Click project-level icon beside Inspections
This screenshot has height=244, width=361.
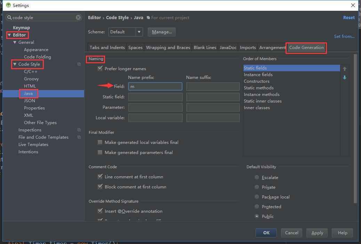coord(79,130)
